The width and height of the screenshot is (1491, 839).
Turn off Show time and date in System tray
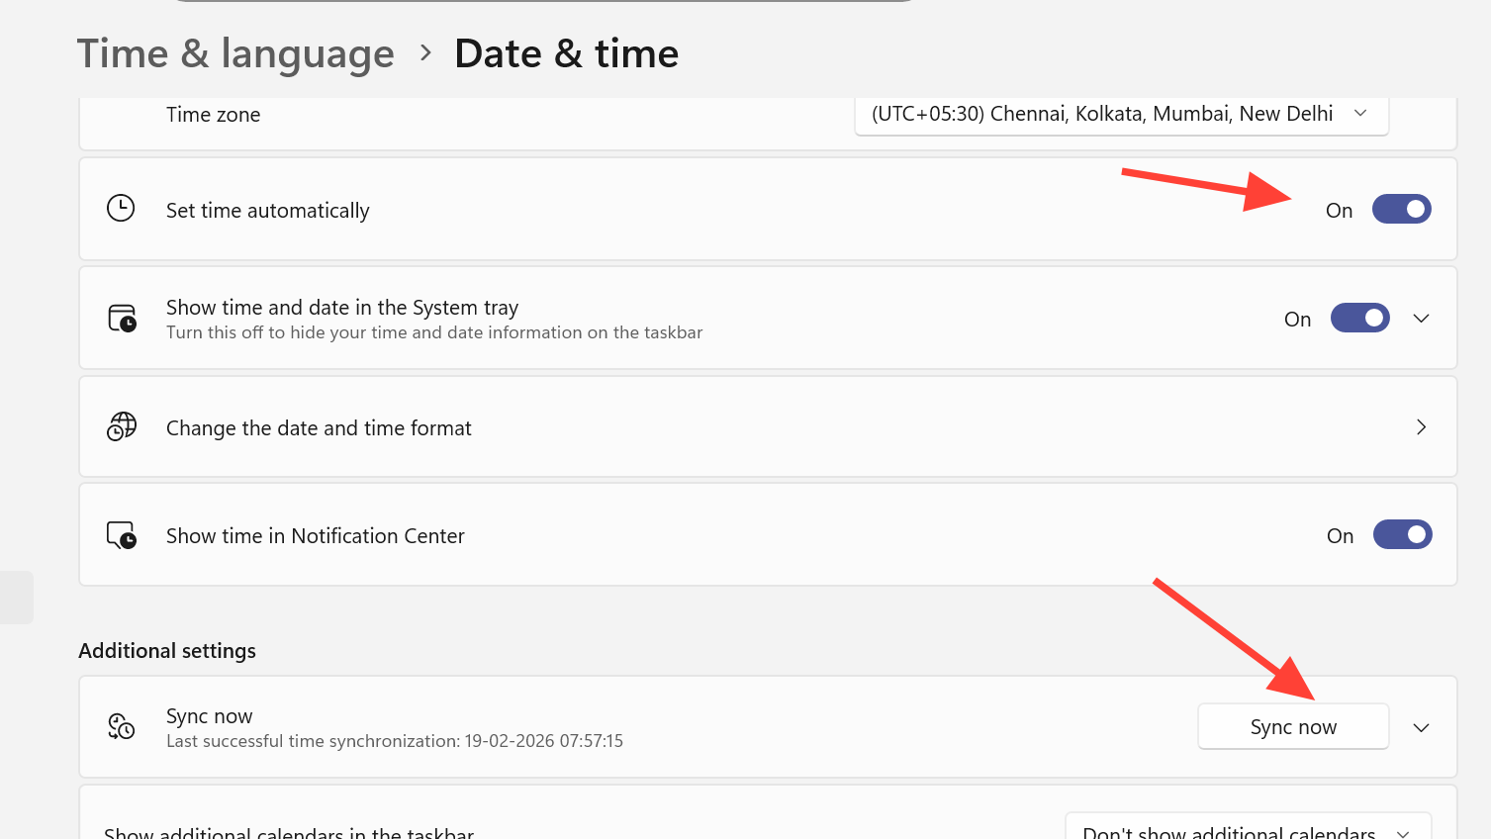coord(1359,318)
